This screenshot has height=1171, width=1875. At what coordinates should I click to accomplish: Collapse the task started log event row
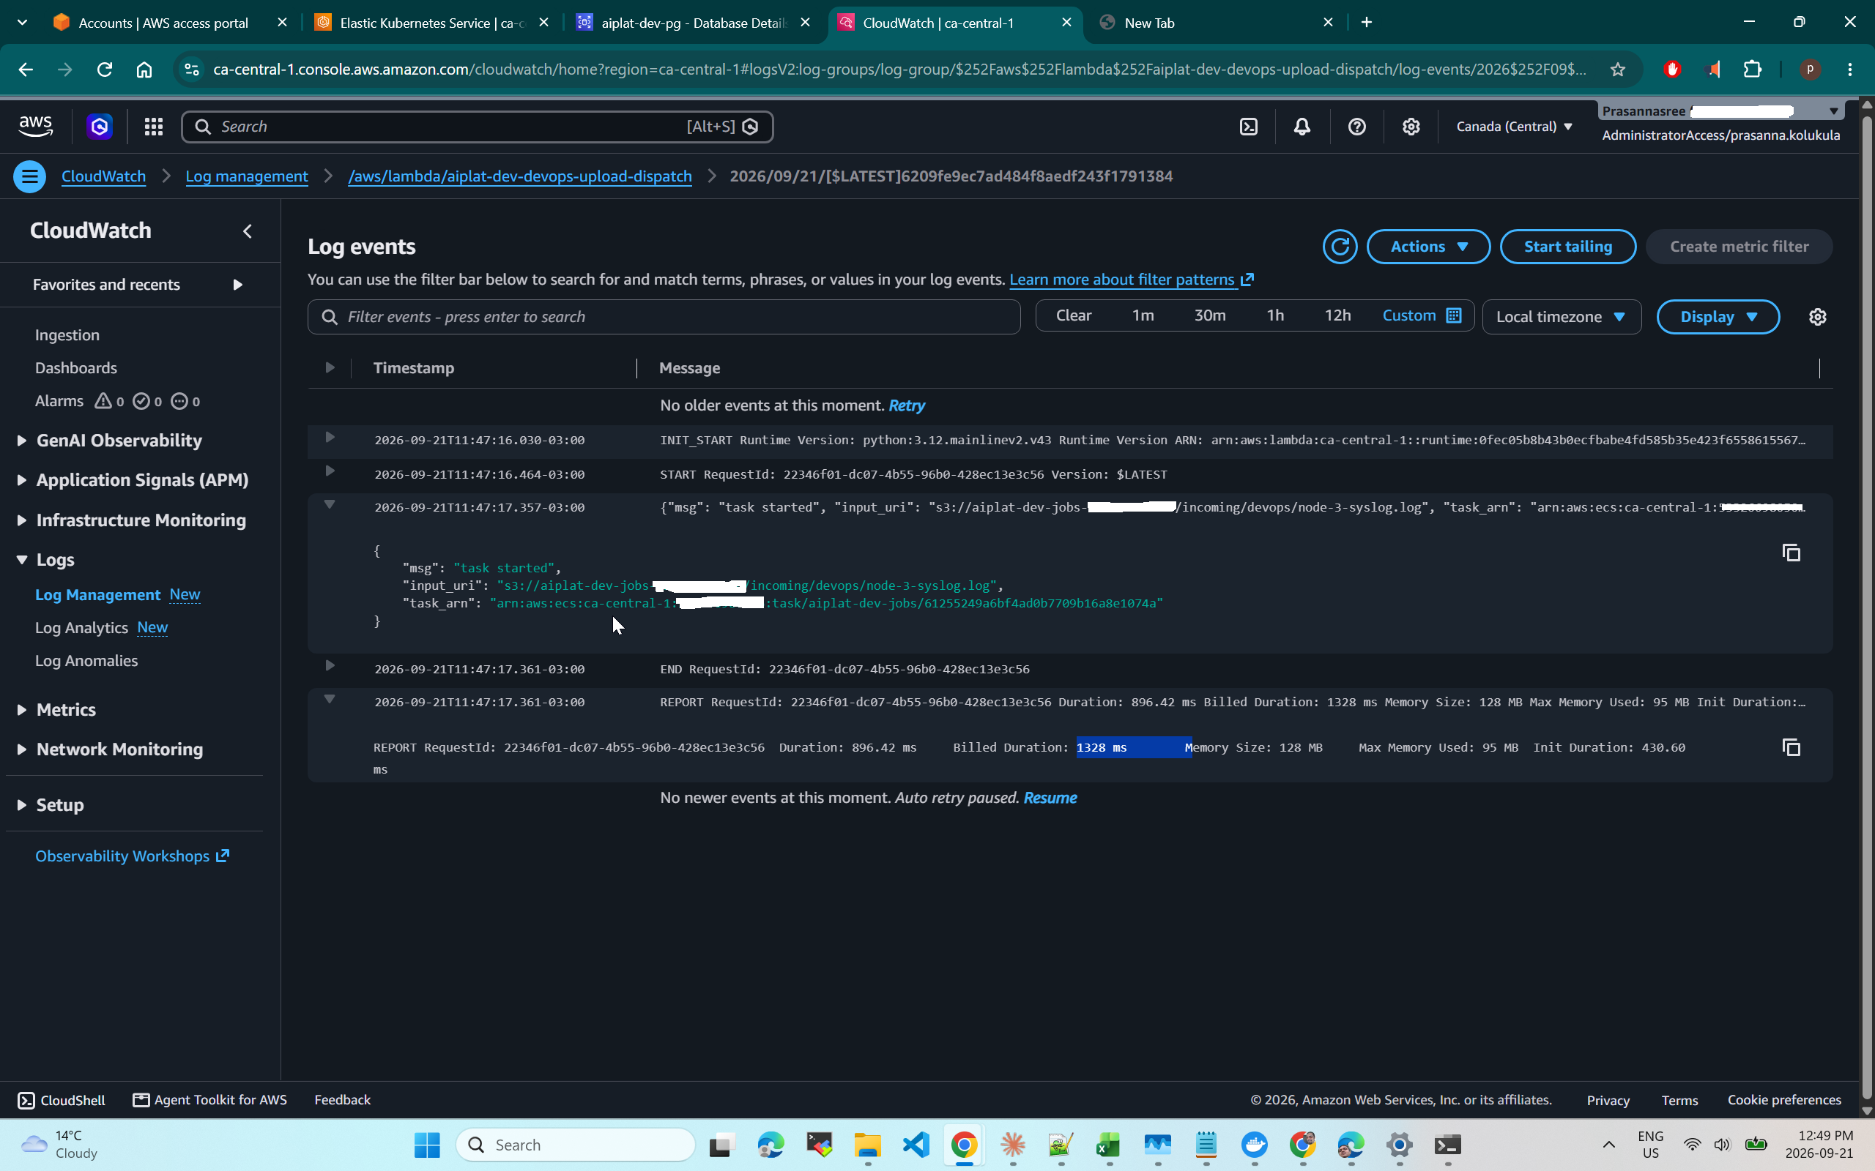tap(330, 504)
